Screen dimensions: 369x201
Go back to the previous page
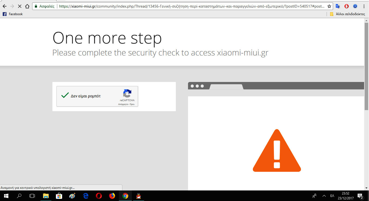tap(4, 6)
